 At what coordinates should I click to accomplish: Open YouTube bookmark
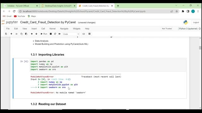[x=20, y=16]
